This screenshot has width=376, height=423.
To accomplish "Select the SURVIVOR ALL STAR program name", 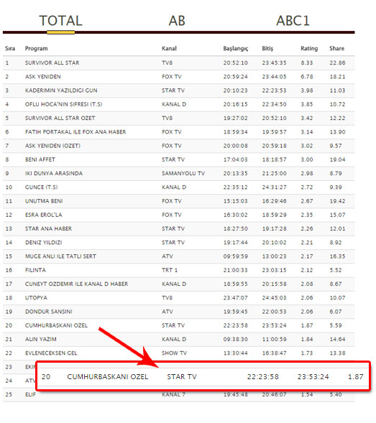I will click(52, 63).
